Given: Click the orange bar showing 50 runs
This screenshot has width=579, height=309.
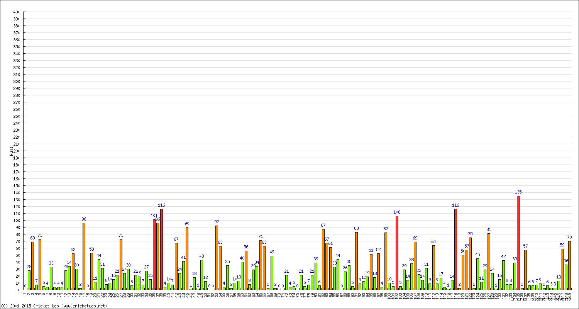Looking at the screenshot, I should 463,272.
